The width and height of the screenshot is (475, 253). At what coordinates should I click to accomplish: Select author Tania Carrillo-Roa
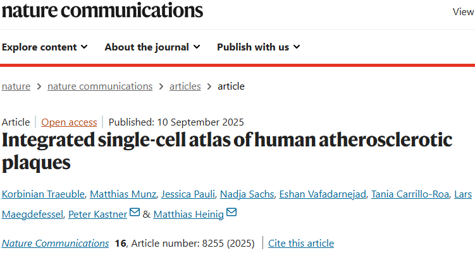tap(410, 194)
